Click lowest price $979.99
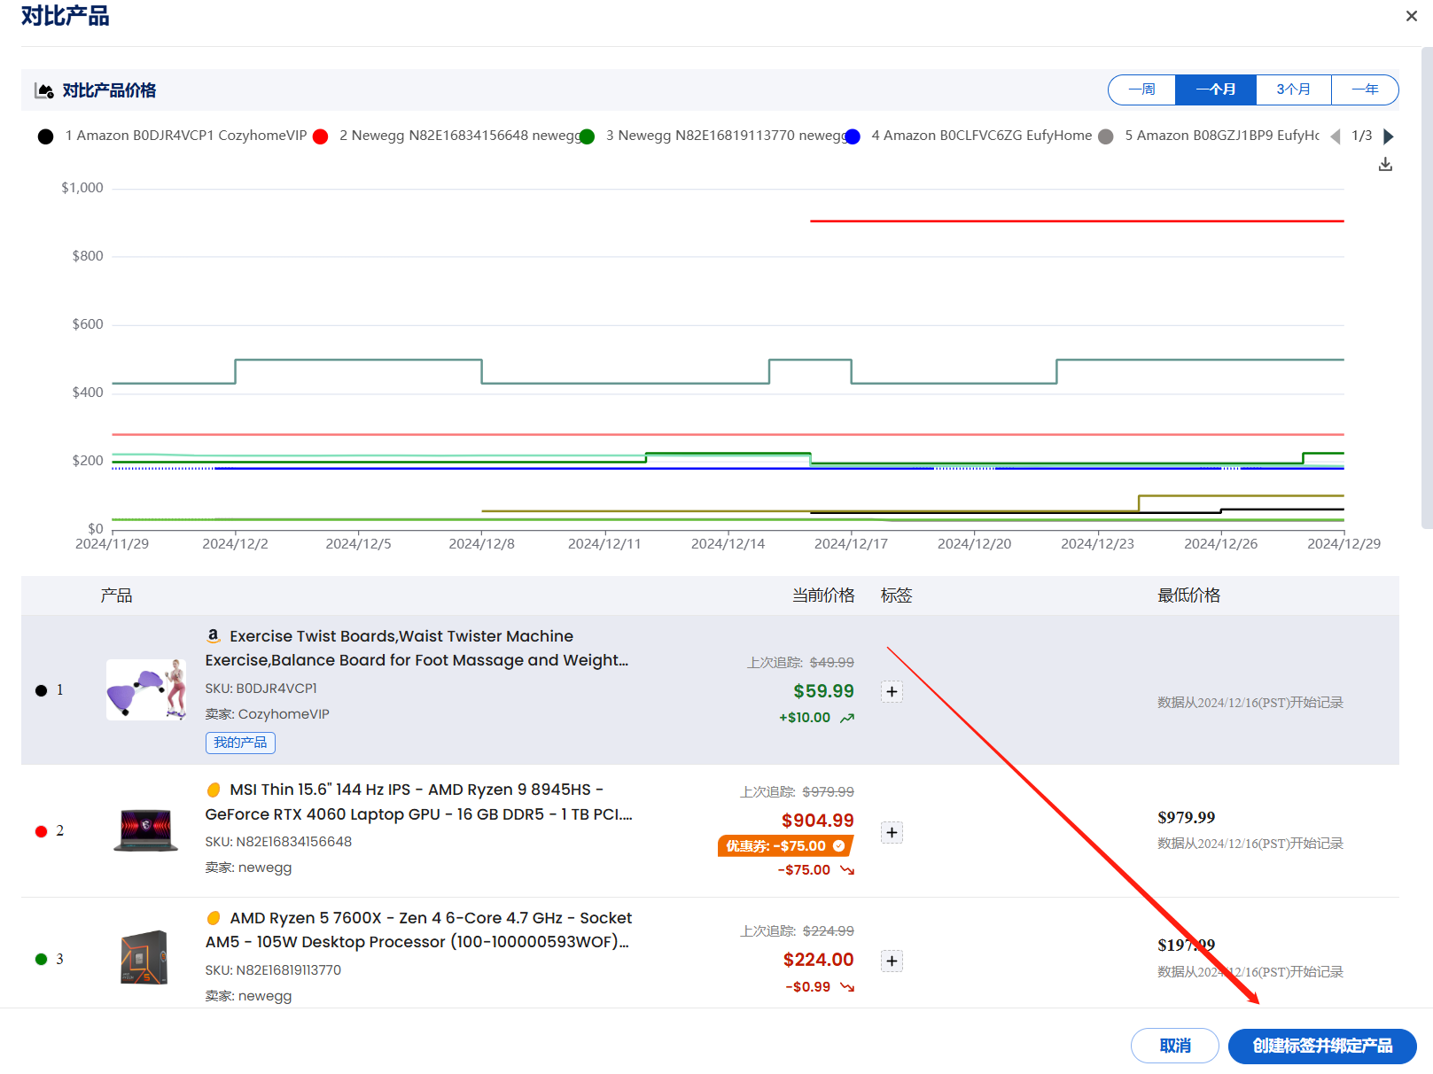Screen dimensions: 1433x1074 click(1186, 817)
